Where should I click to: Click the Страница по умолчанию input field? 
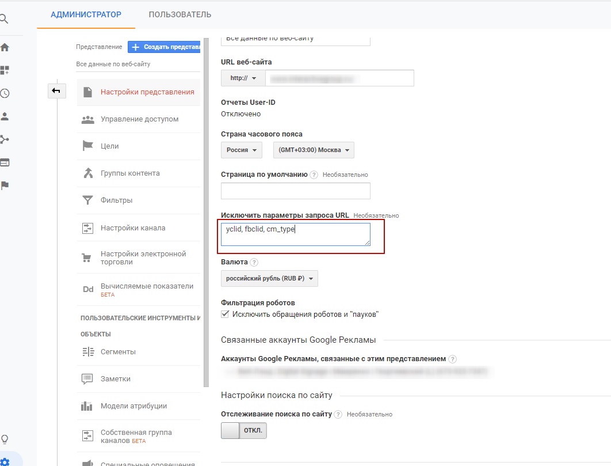(x=295, y=191)
